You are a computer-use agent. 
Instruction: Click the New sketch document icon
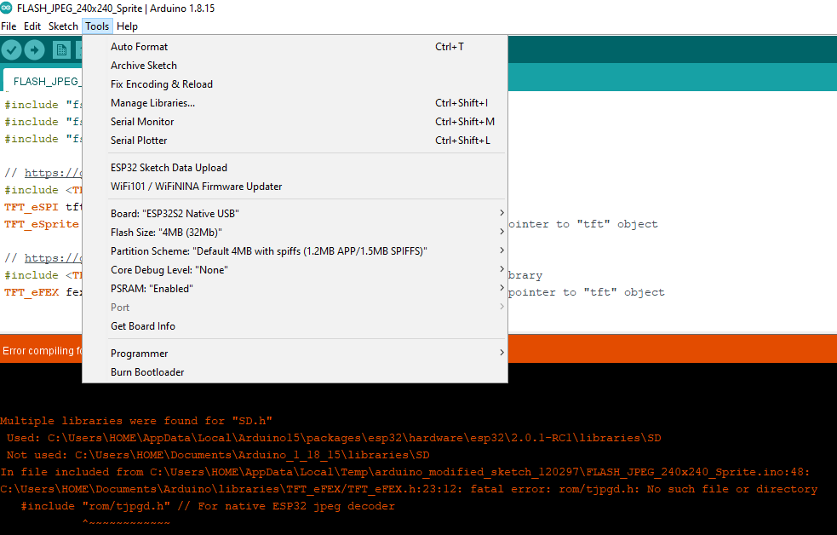[61, 50]
